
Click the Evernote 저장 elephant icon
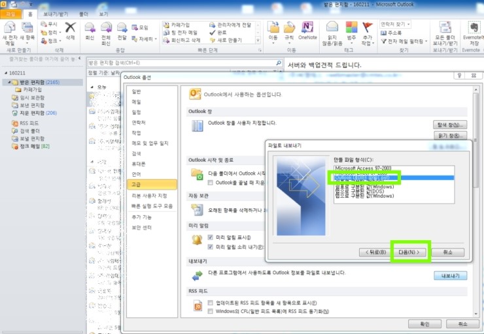point(474,27)
